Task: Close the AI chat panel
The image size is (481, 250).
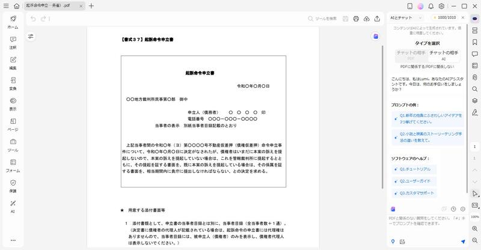Action: pos(463,18)
